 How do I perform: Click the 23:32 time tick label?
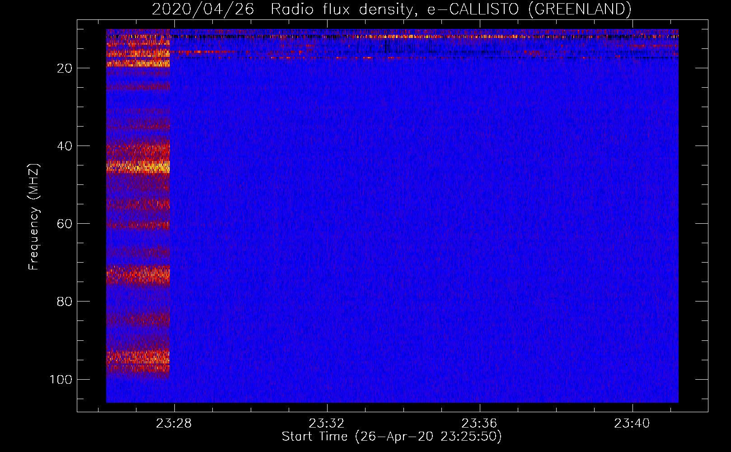pos(327,423)
